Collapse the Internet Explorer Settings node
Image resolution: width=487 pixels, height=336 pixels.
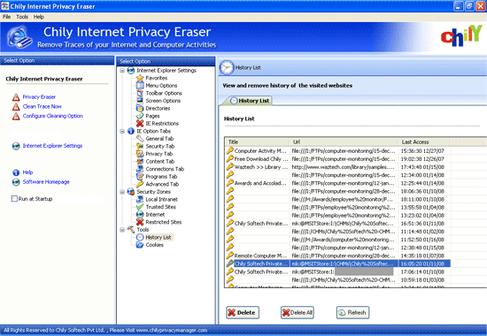122,71
